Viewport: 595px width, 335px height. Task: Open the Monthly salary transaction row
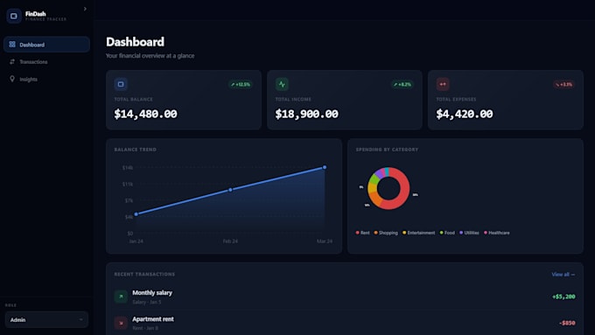[x=345, y=297]
